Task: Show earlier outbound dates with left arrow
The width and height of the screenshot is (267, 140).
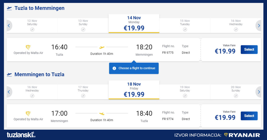Action: tap(9, 26)
